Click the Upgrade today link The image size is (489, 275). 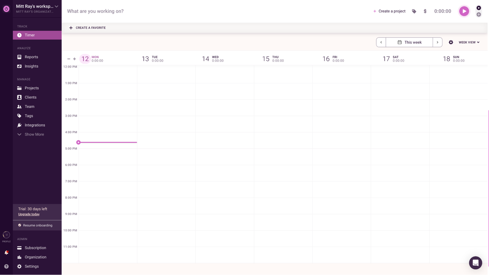pos(29,214)
